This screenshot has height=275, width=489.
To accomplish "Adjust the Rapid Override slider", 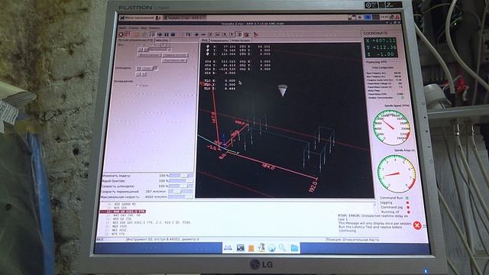I will point(181,181).
